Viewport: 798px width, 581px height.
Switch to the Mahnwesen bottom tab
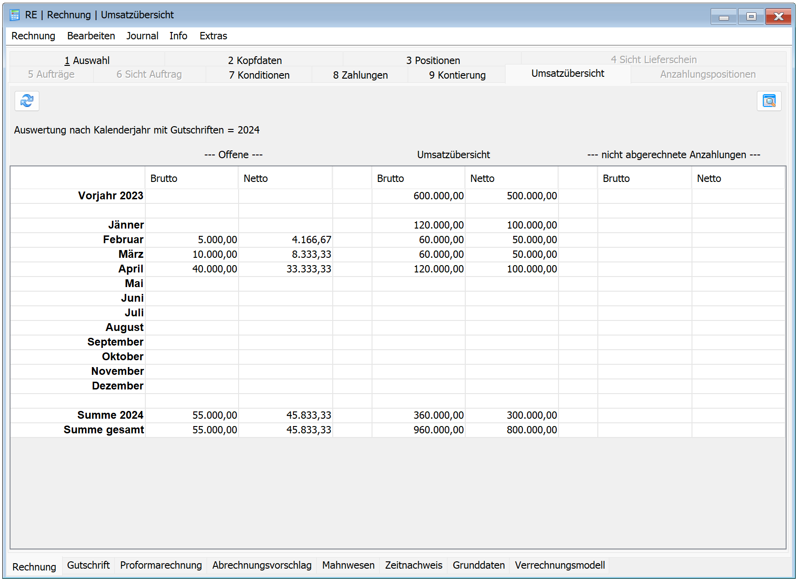(348, 565)
